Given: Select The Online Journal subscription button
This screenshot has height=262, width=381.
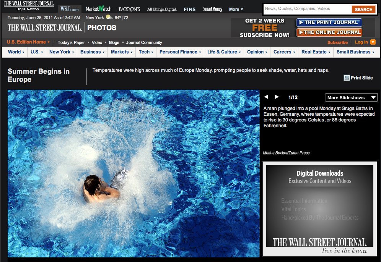Looking at the screenshot, I should pos(329,32).
